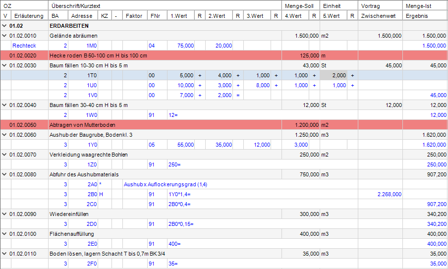The image size is (448, 269).
Task: Click the formula cell 1Y0*1,4=
Action: (x=179, y=195)
